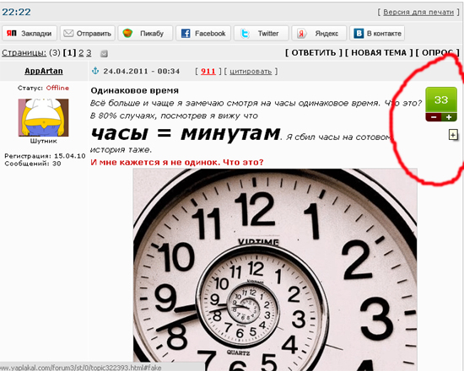
Task: Share the post to Пикабу
Action: (145, 33)
